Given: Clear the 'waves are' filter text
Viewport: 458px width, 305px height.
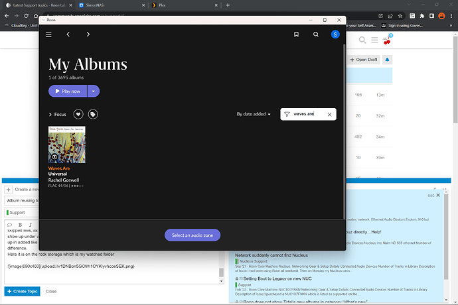Looking at the screenshot, I should pos(329,114).
